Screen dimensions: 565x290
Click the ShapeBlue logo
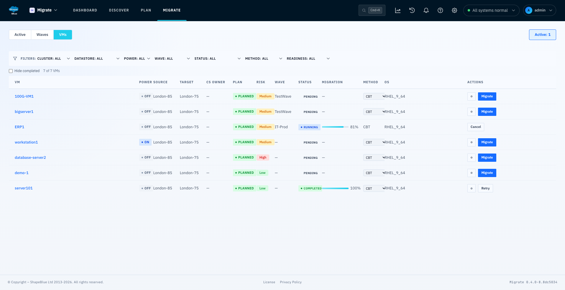pyautogui.click(x=14, y=10)
